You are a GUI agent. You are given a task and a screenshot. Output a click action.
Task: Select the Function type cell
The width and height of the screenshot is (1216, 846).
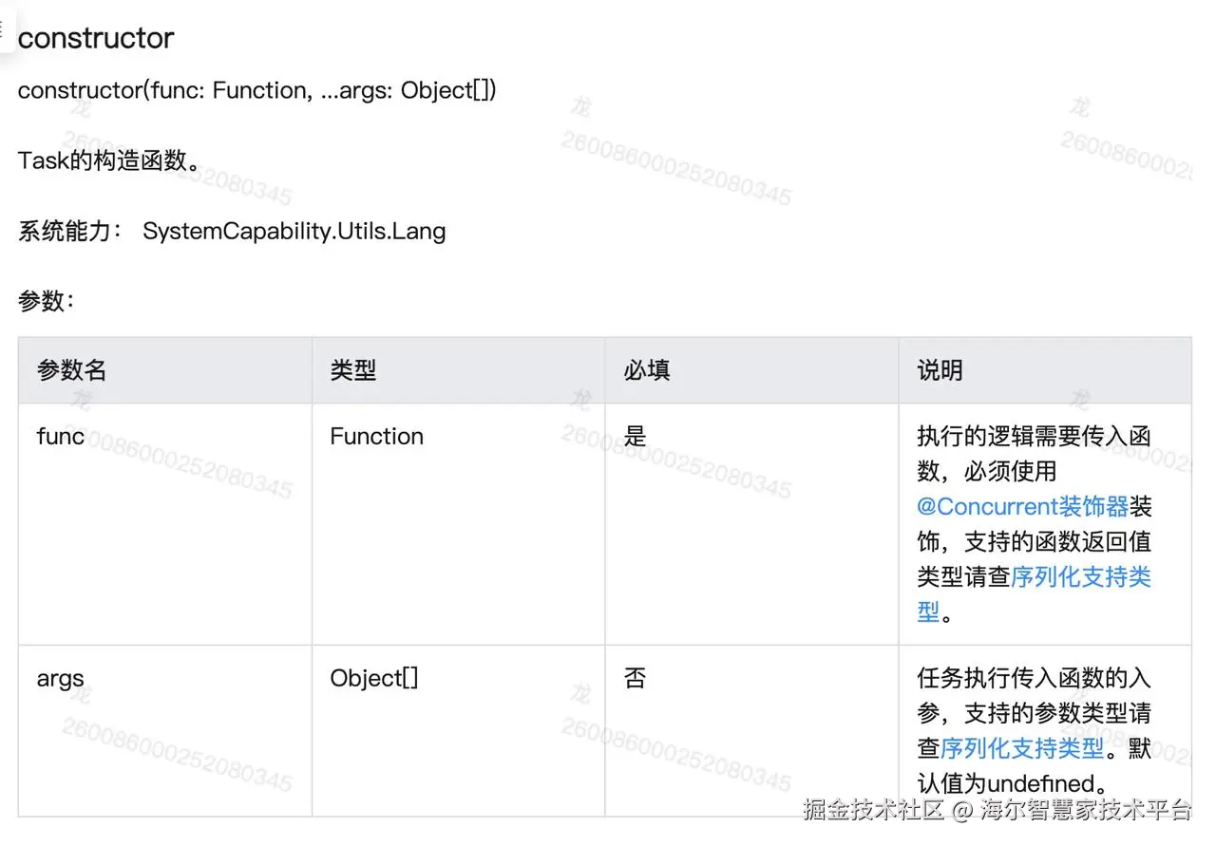coord(376,437)
